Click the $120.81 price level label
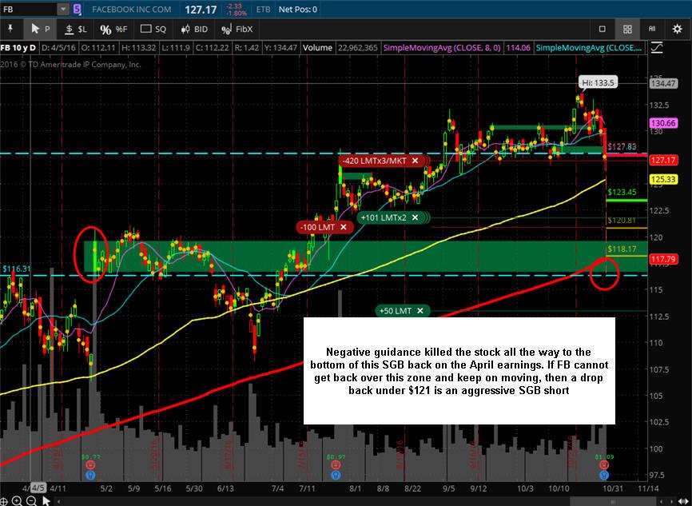 [x=622, y=221]
